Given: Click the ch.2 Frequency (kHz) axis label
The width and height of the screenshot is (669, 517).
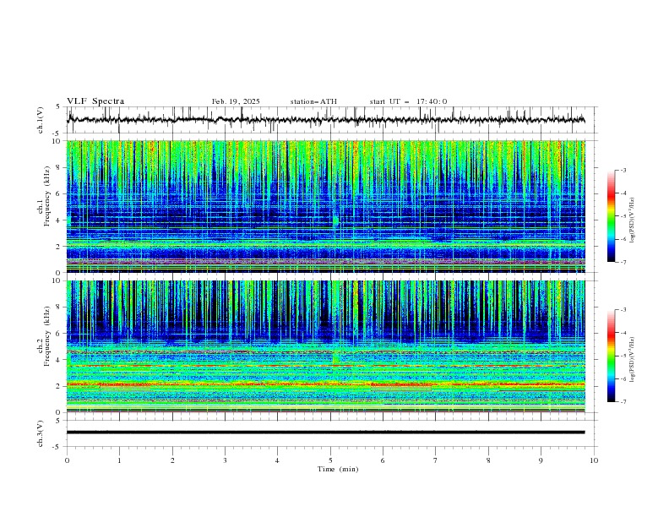Looking at the screenshot, I should point(43,335).
